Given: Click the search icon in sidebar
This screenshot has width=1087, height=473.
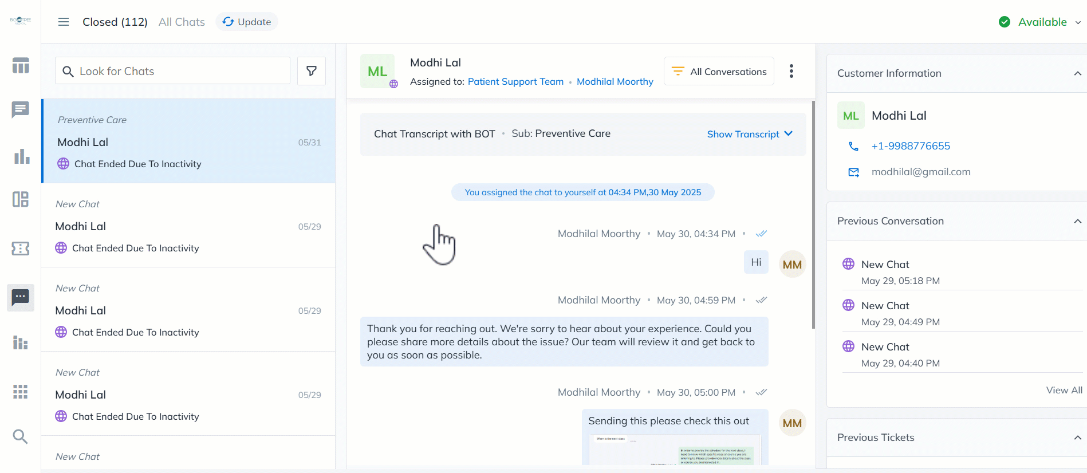Looking at the screenshot, I should click(x=21, y=437).
